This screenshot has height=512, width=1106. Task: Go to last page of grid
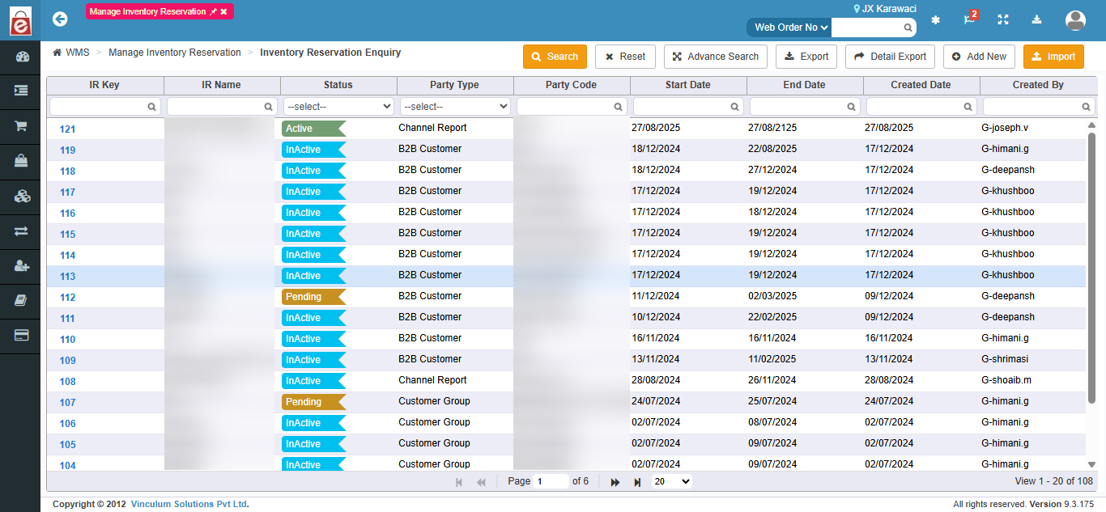(637, 481)
